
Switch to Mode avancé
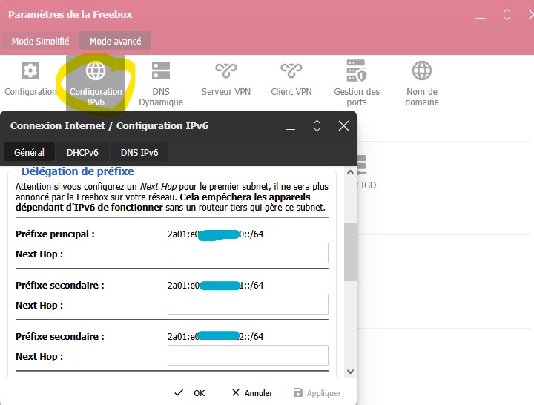[115, 42]
